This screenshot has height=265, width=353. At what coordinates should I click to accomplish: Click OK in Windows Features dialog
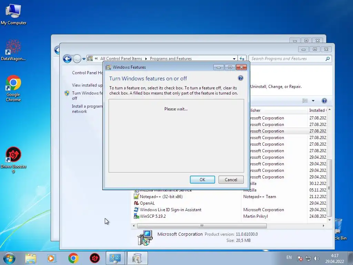pyautogui.click(x=202, y=179)
